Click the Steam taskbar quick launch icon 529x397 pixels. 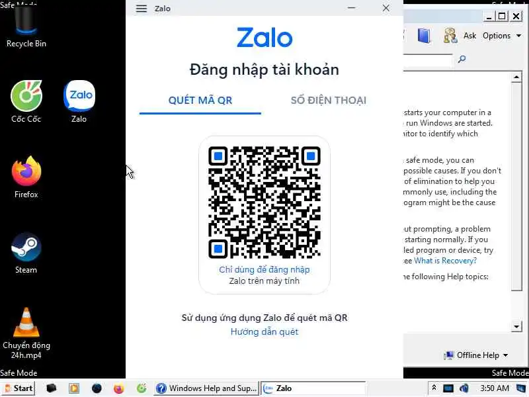tap(97, 388)
